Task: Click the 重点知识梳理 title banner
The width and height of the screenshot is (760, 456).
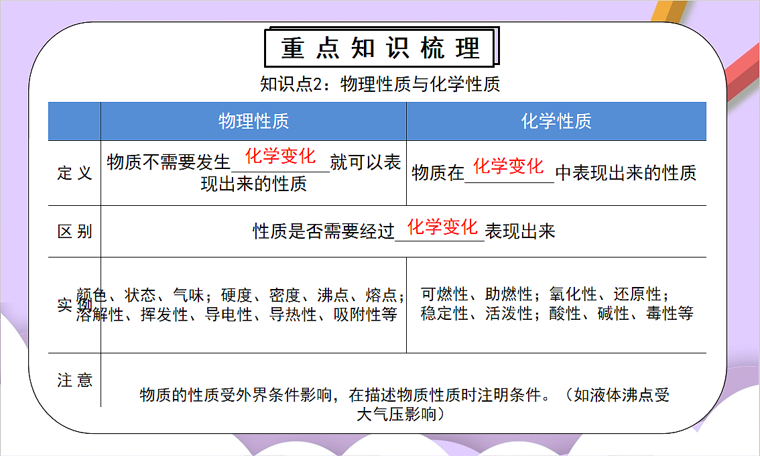Action: point(382,46)
